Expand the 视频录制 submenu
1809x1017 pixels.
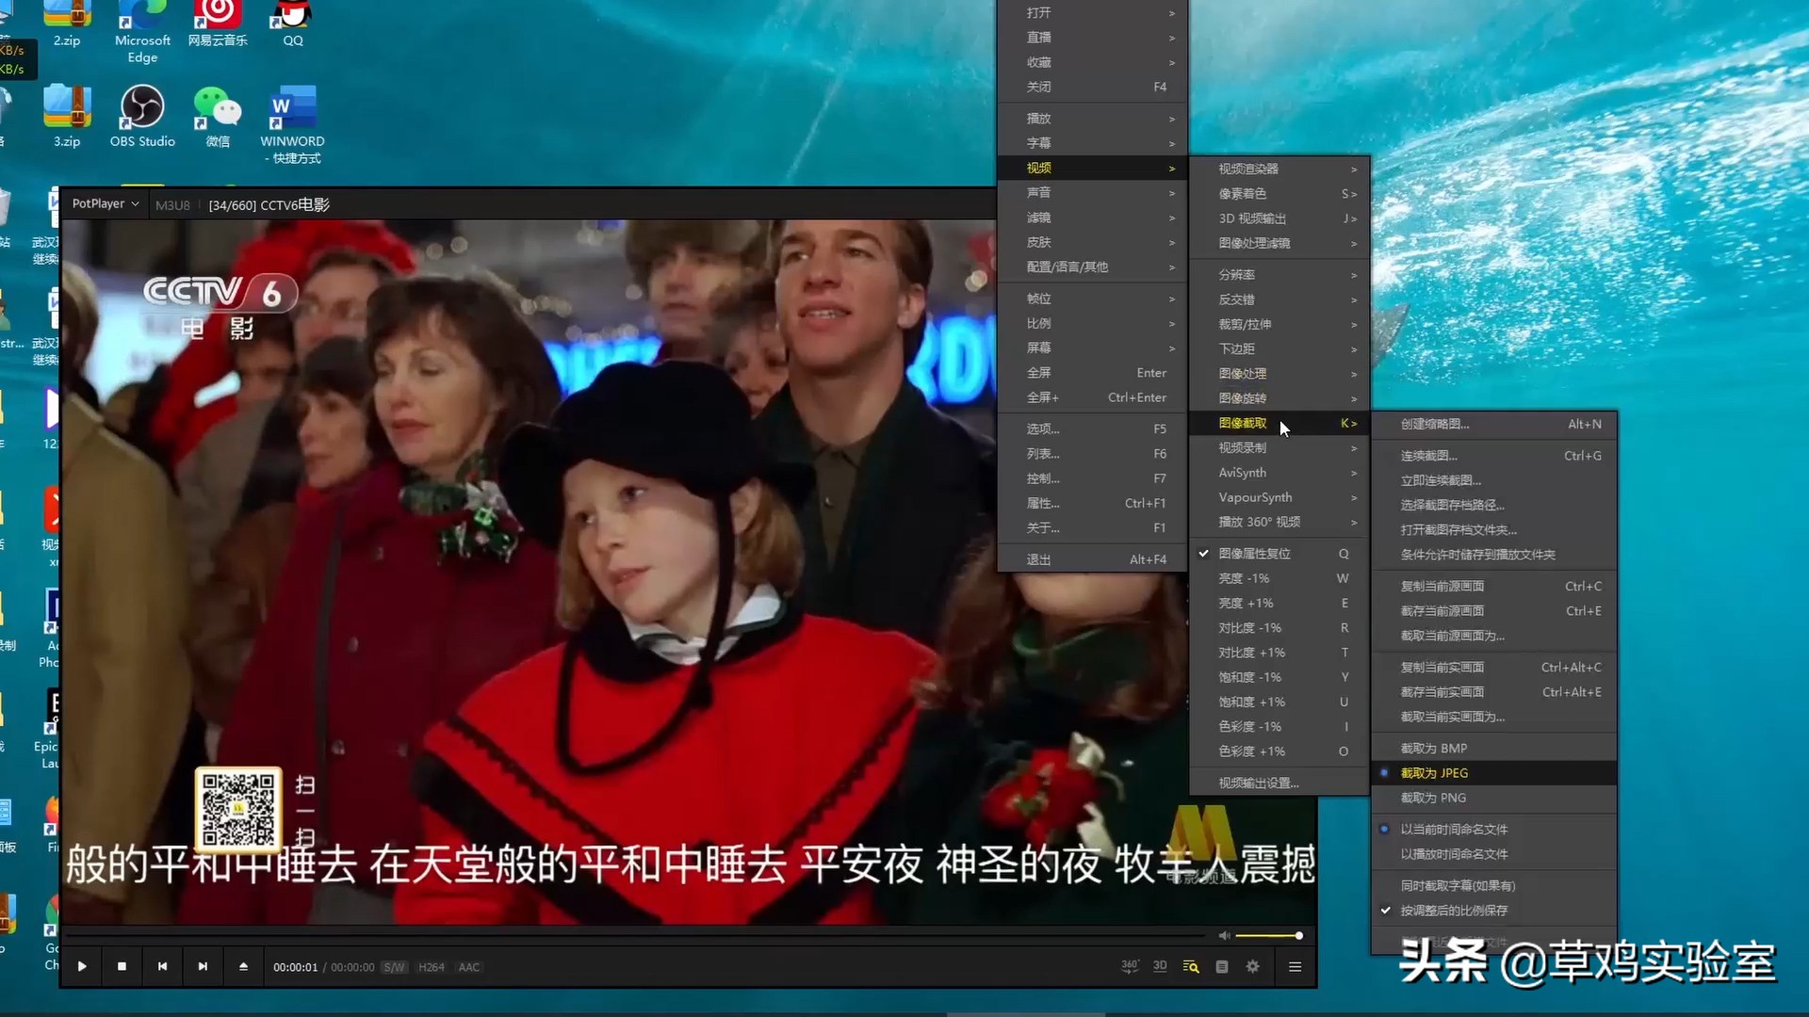[x=1279, y=448]
